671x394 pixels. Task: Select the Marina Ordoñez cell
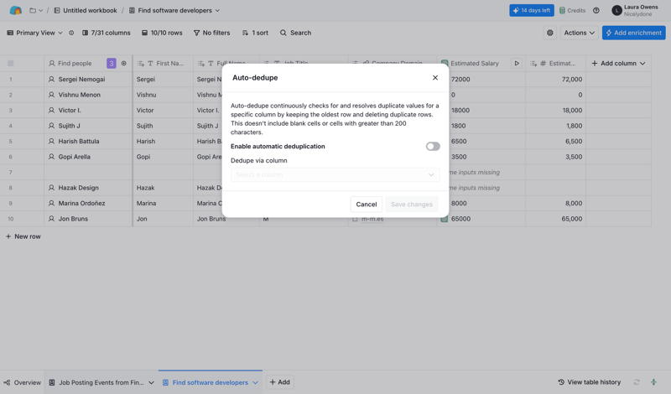[88, 203]
